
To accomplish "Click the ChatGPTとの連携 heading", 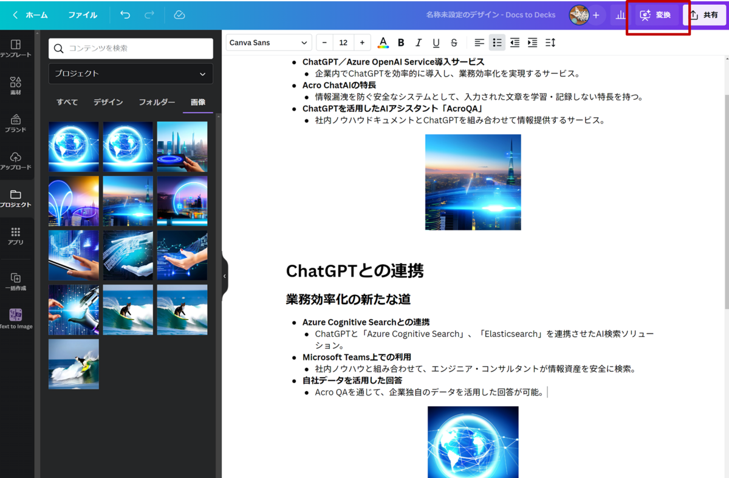I will pos(355,271).
